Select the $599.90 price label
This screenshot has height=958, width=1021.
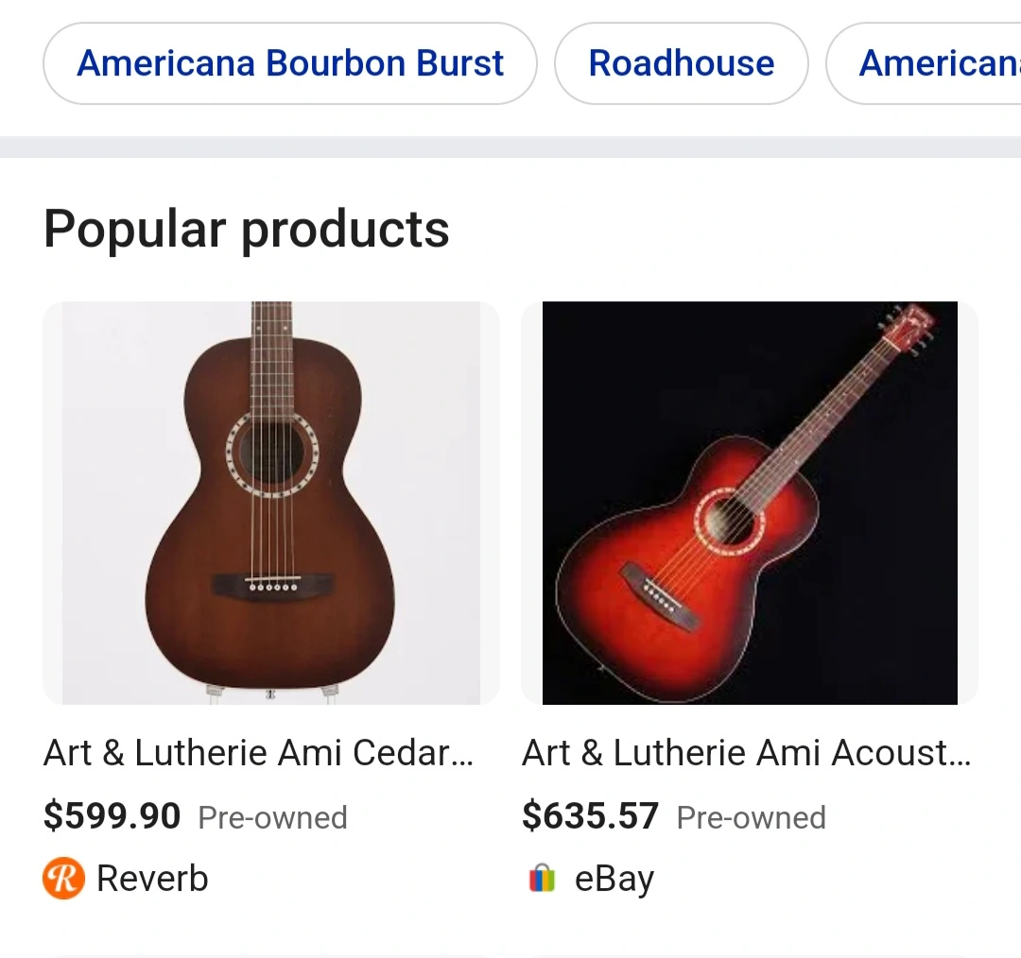pyautogui.click(x=112, y=816)
